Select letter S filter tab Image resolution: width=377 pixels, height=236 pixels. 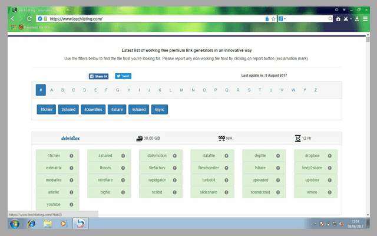249,90
